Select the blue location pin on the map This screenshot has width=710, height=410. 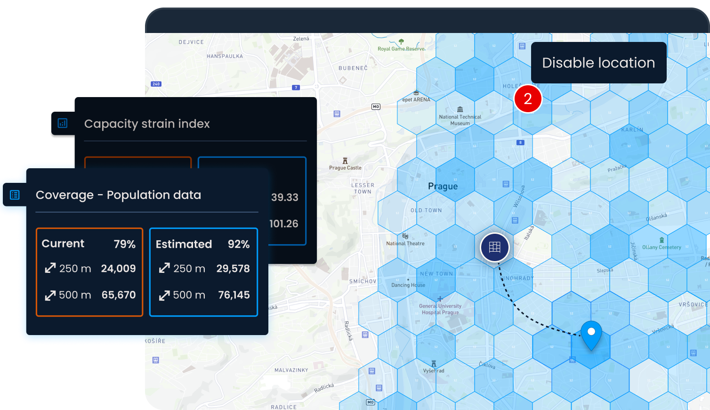click(591, 336)
